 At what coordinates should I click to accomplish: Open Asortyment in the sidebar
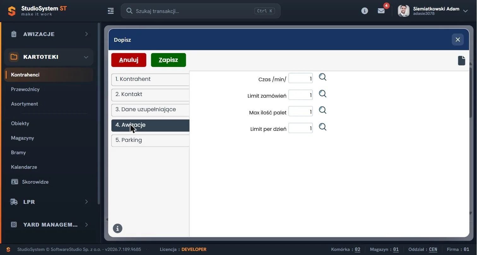24,104
